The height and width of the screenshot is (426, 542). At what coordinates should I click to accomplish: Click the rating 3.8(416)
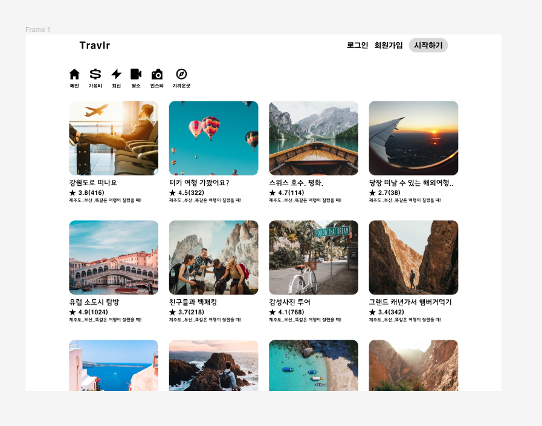coord(91,192)
